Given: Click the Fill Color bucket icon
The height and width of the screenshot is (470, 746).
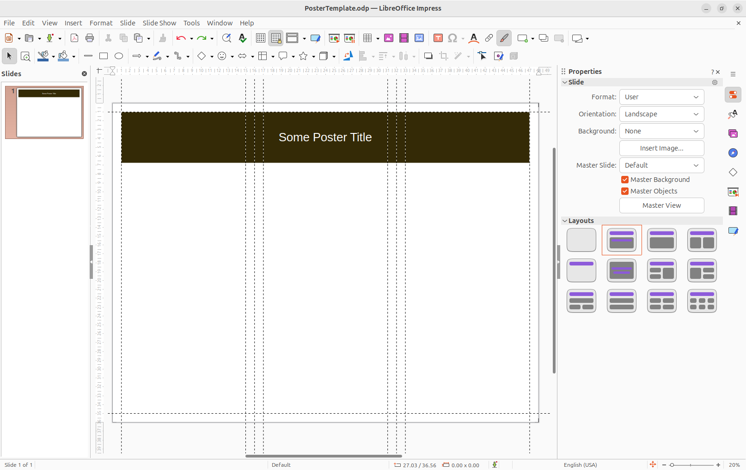Looking at the screenshot, I should tap(63, 56).
